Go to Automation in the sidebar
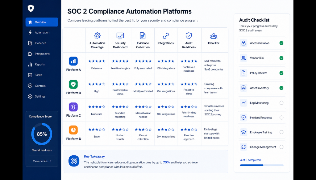The image size is (316, 180). [x=42, y=33]
